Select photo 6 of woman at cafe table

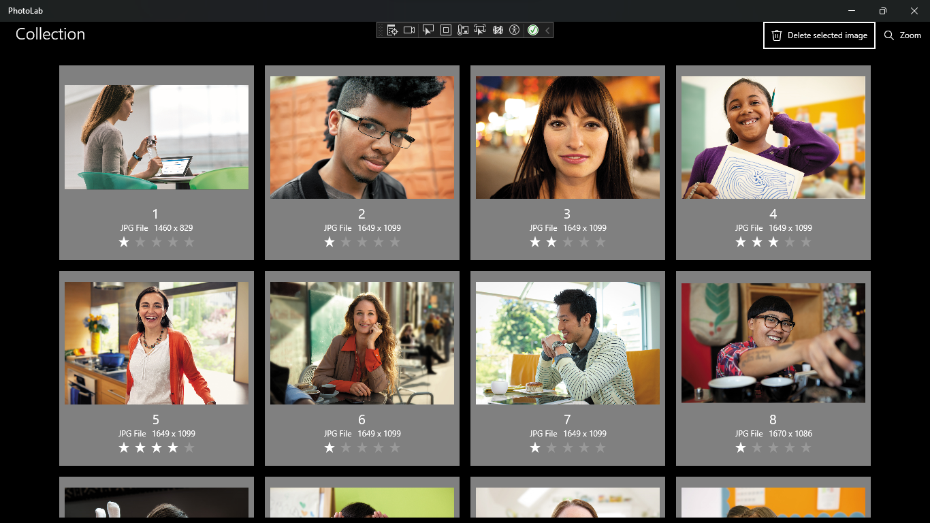coord(362,343)
